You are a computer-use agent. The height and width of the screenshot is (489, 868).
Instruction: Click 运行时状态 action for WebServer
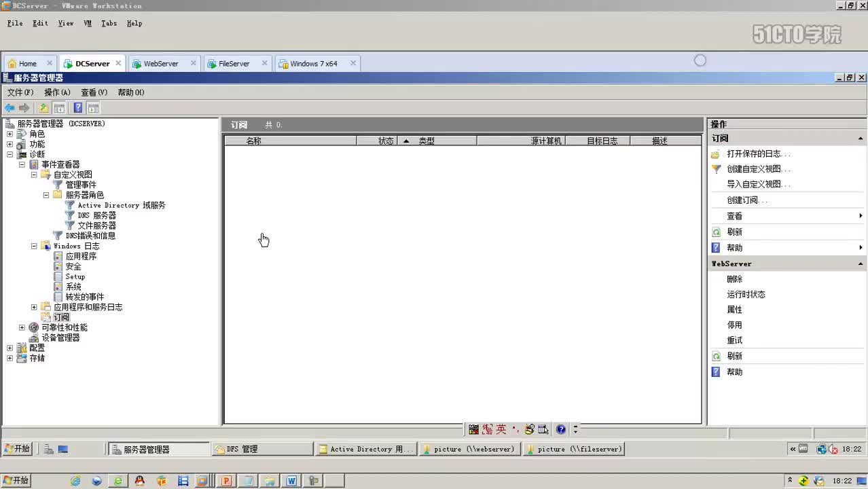pos(746,294)
